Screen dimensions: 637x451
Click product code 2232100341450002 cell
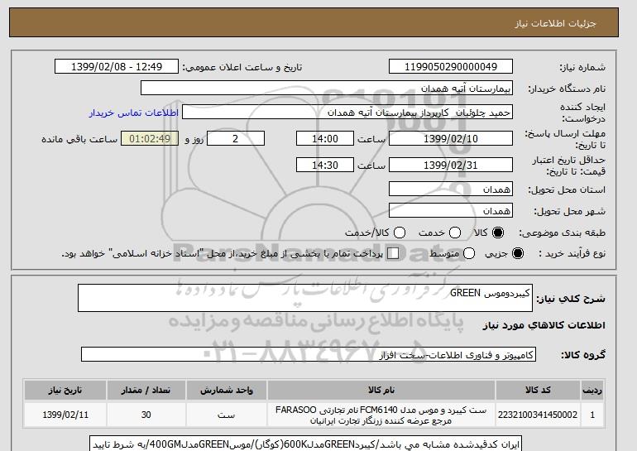pyautogui.click(x=538, y=415)
